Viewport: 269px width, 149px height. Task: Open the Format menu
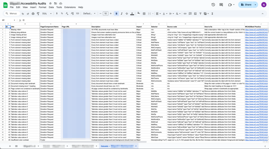pos(42,7)
